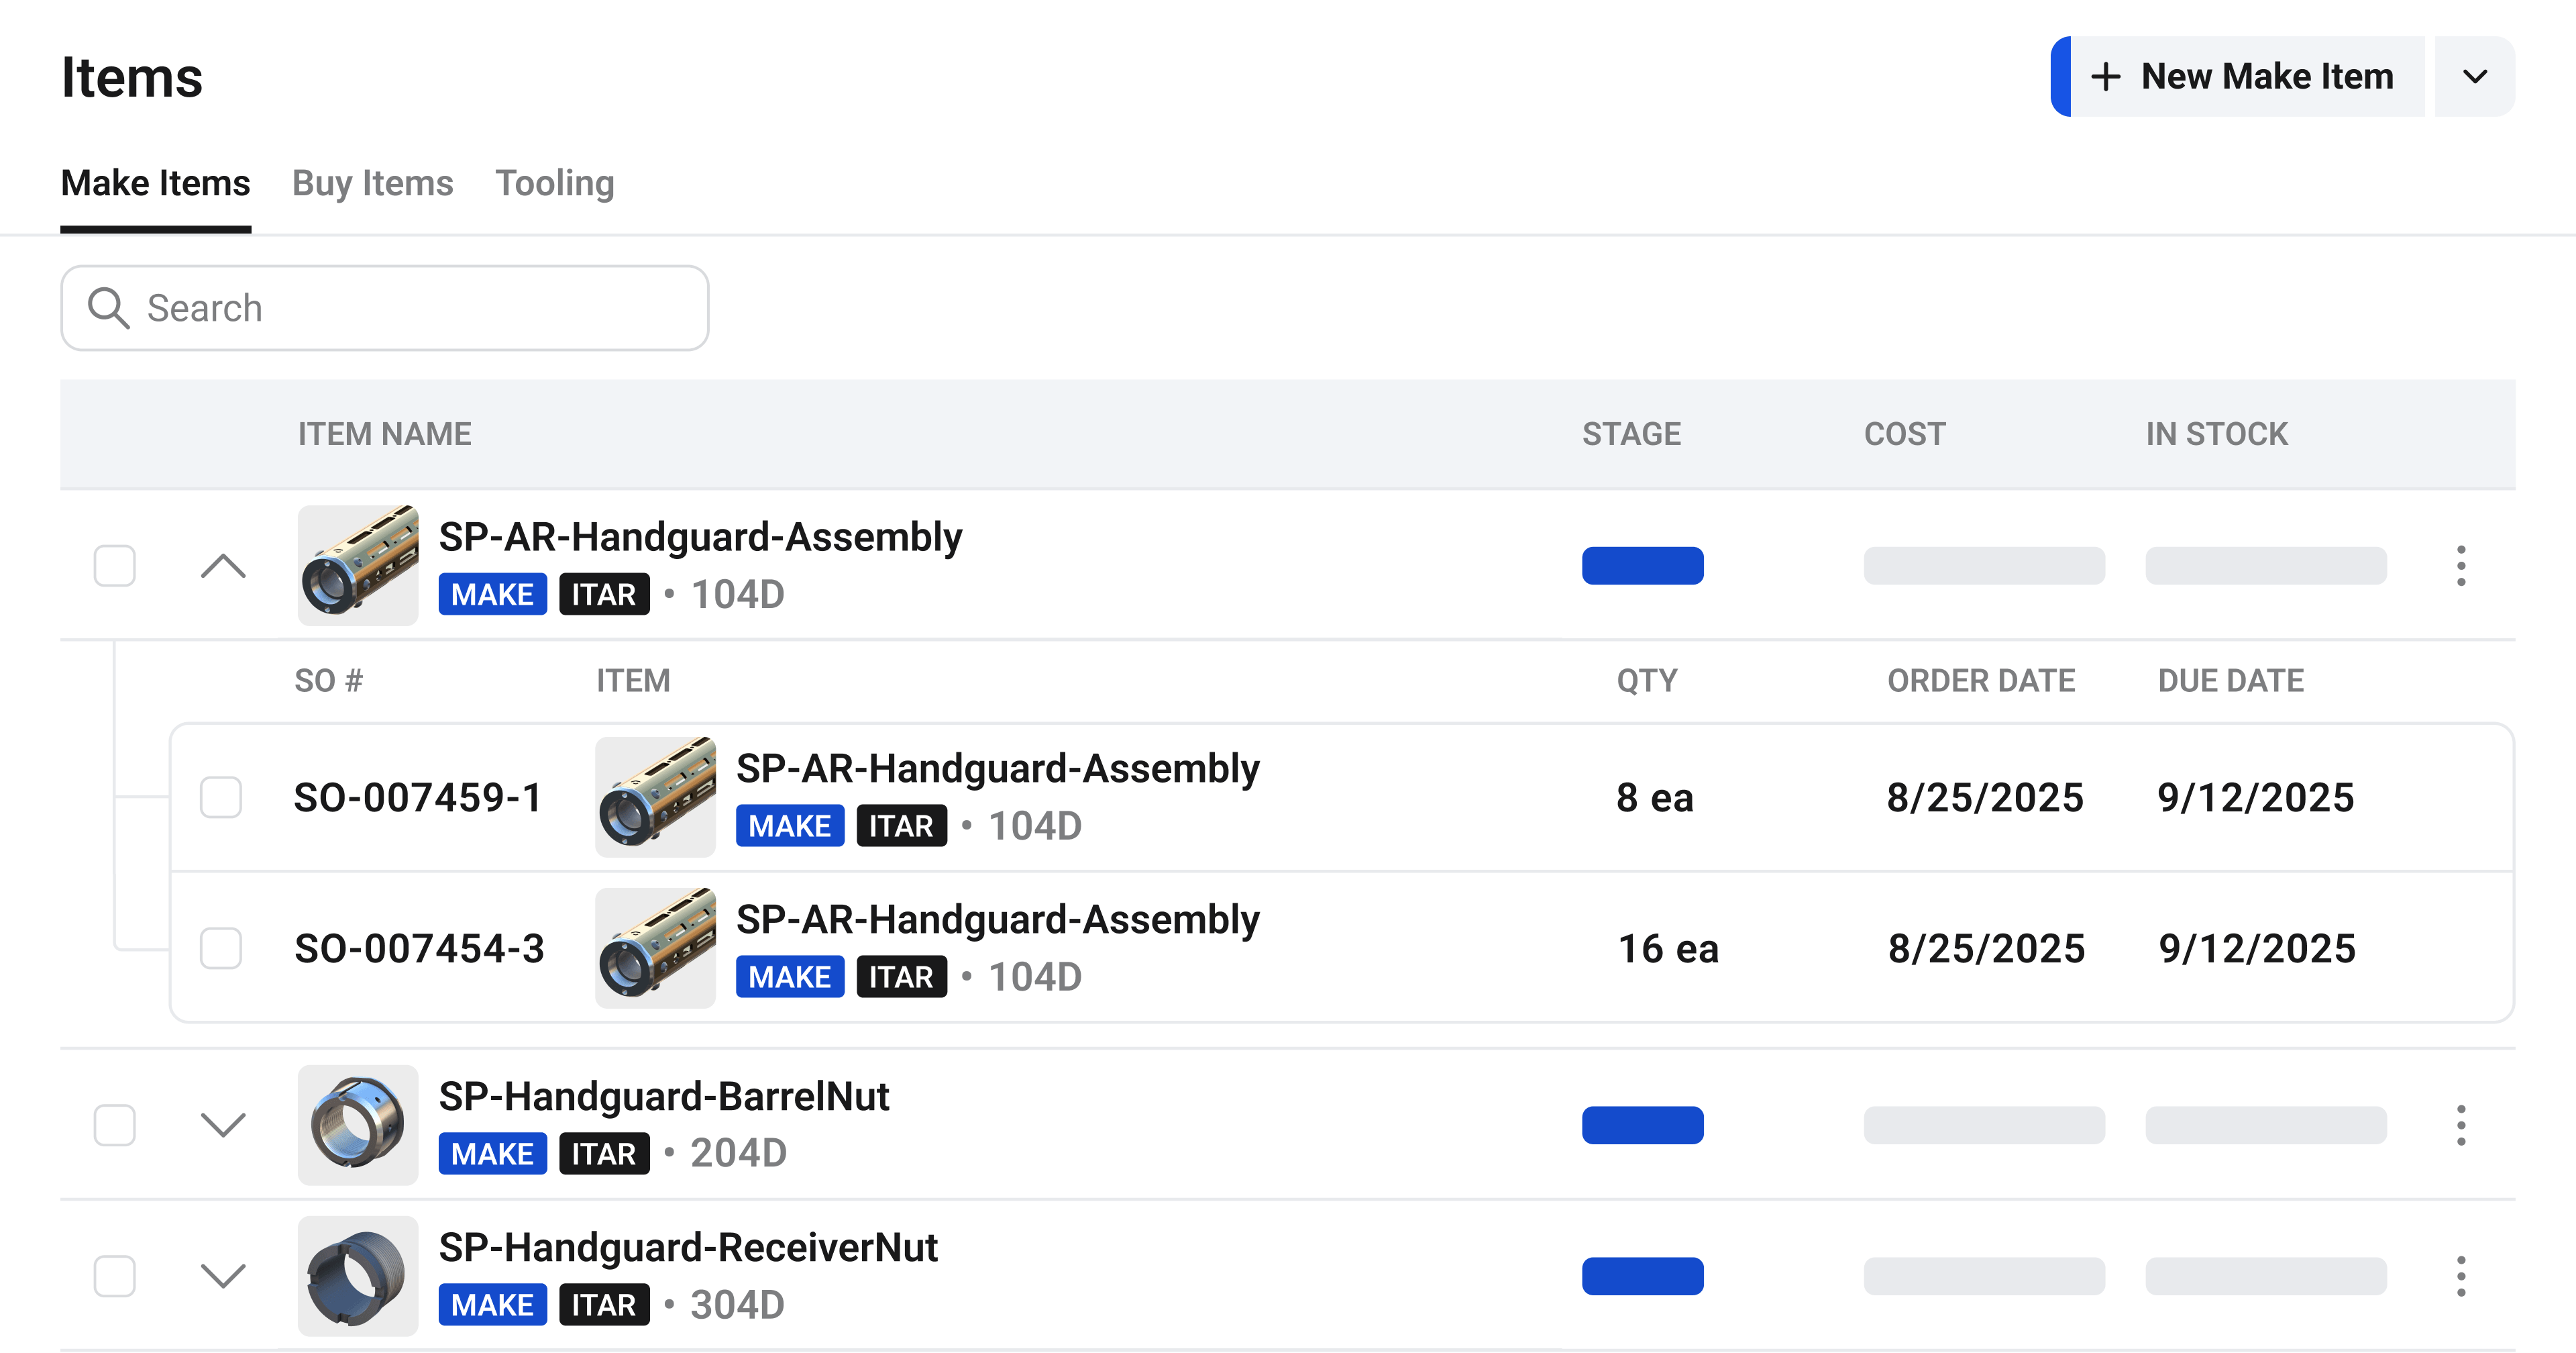Open the Tooling tab

555,183
